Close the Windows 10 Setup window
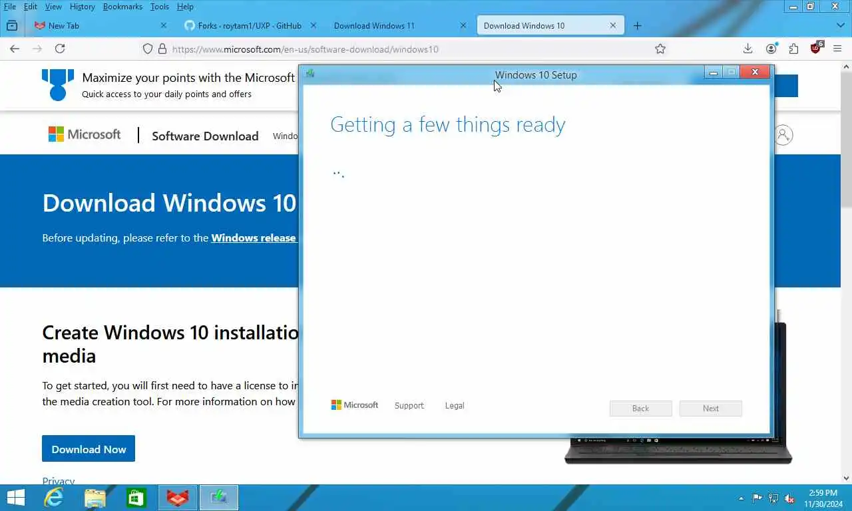Image resolution: width=852 pixels, height=511 pixels. [x=755, y=72]
